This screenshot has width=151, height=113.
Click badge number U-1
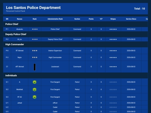click(7, 103)
